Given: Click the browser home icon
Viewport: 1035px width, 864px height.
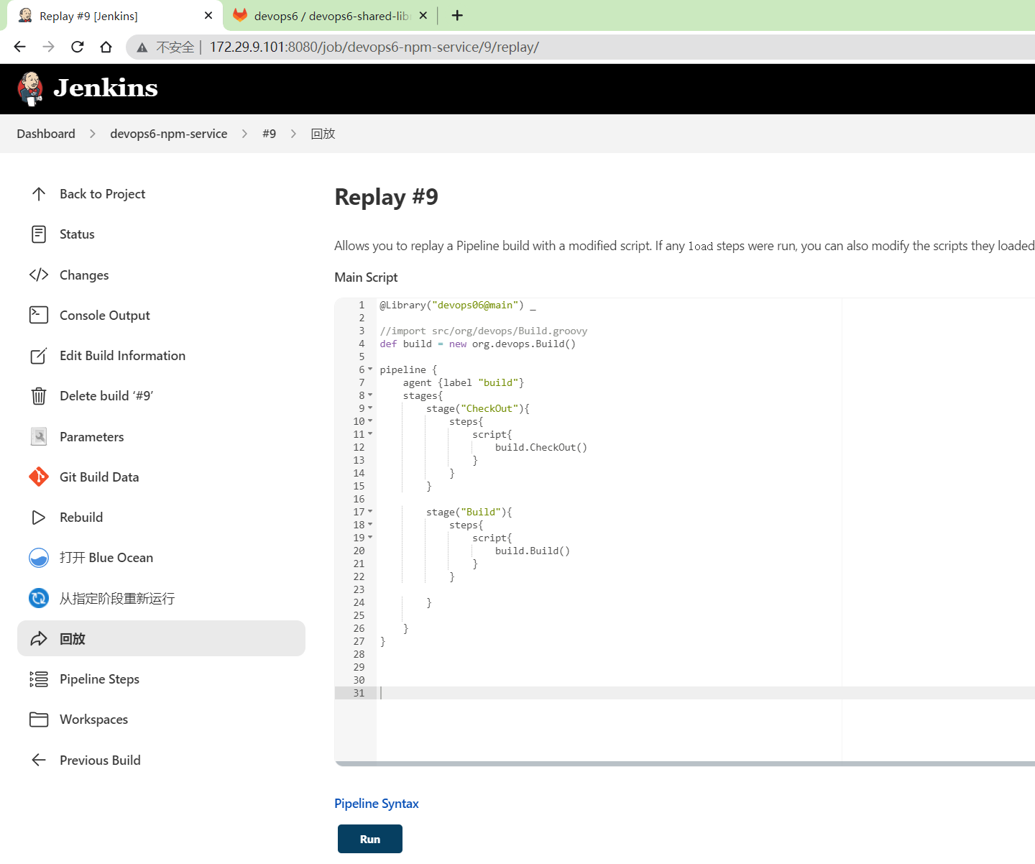Looking at the screenshot, I should (106, 47).
